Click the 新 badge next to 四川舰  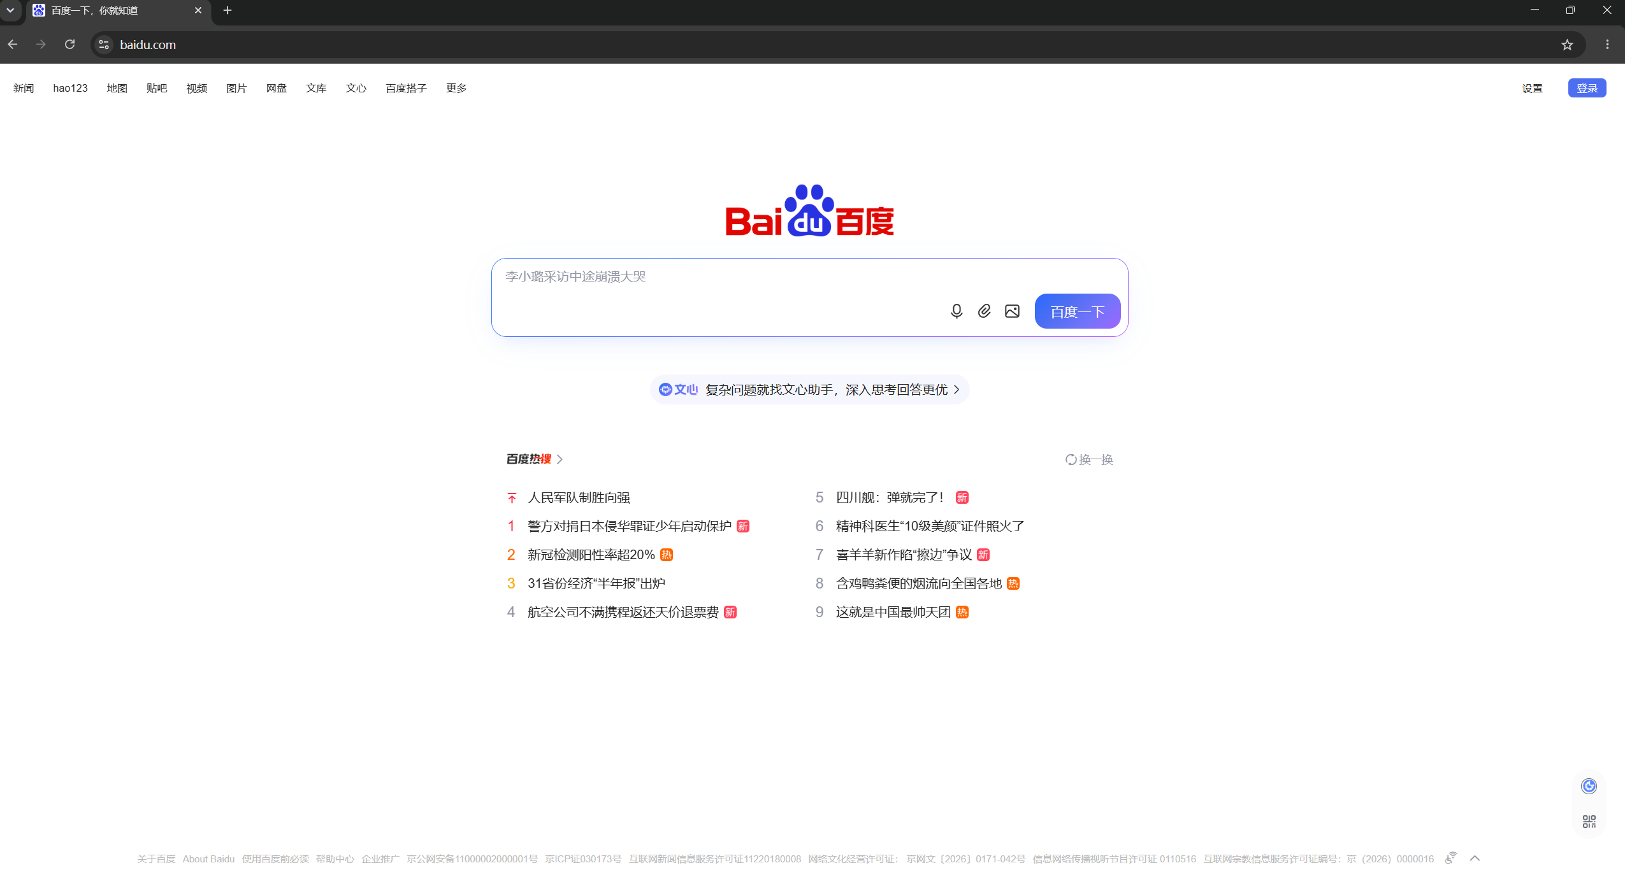962,497
